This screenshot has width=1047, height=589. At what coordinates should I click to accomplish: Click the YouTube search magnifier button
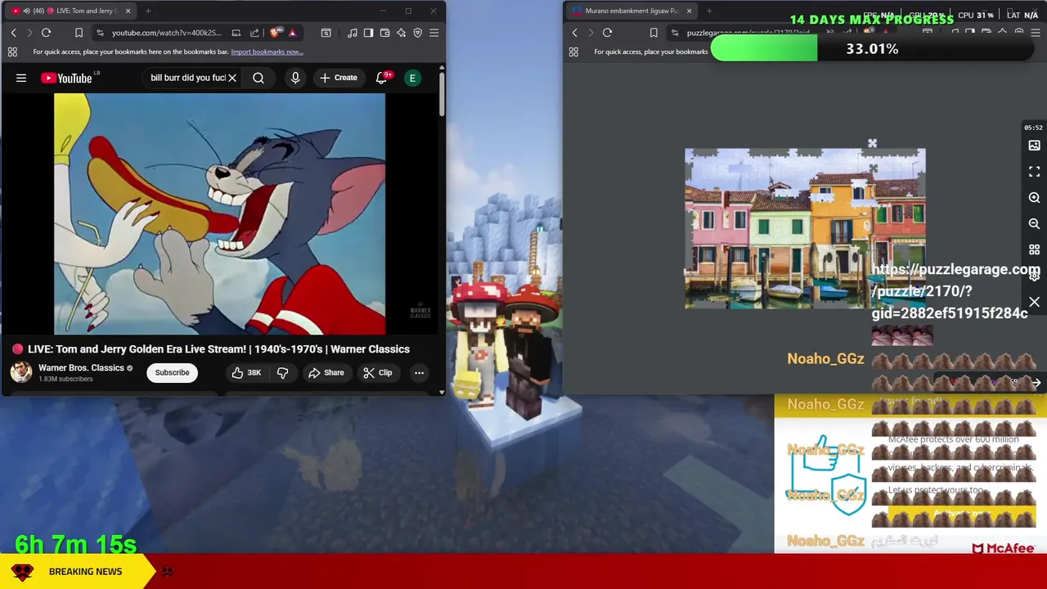coord(258,78)
